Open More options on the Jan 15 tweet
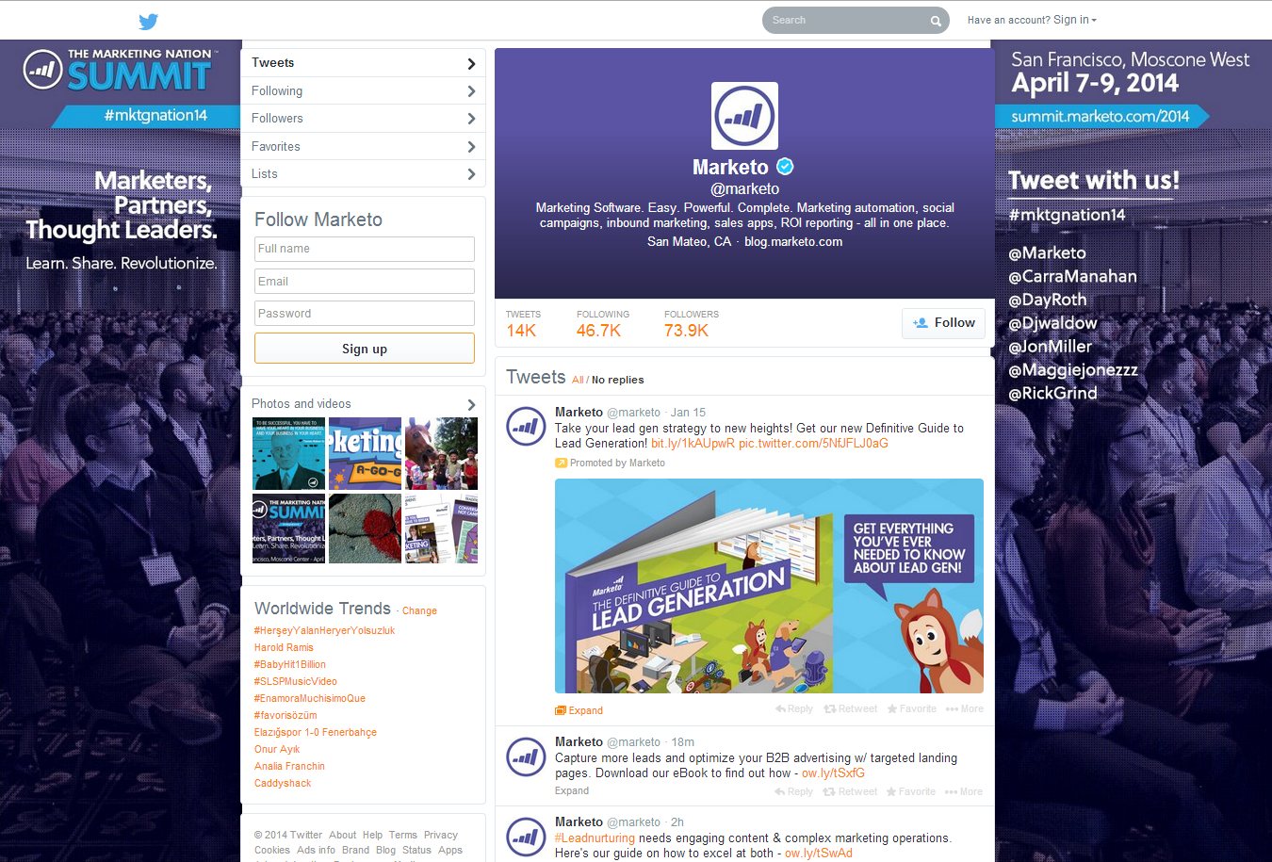Screen dimensions: 1272x862 point(965,709)
